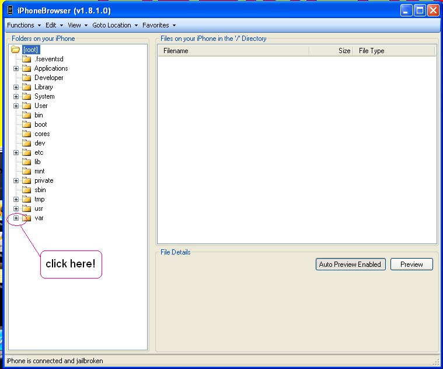The image size is (443, 369).
Task: Click the private folder icon
Action: coord(27,180)
